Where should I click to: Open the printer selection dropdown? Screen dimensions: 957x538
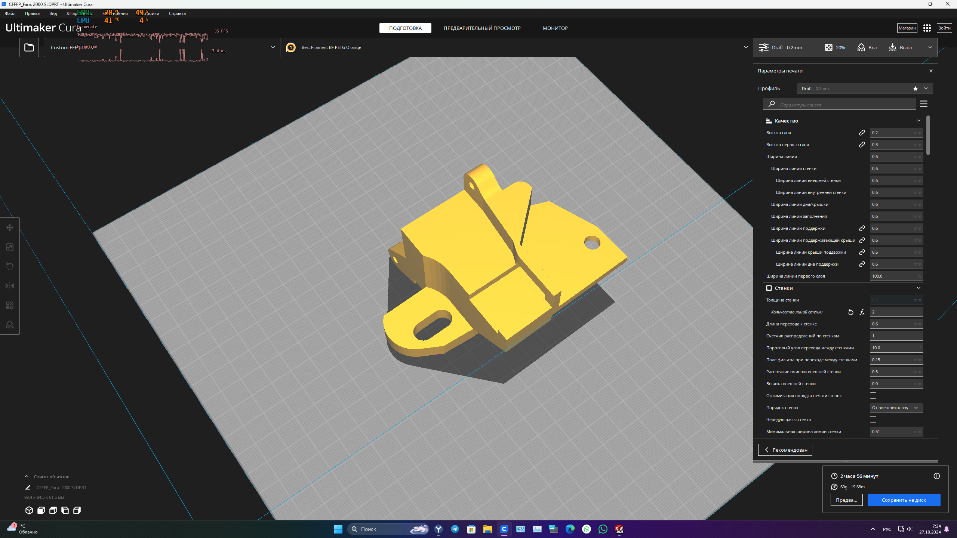(x=162, y=47)
